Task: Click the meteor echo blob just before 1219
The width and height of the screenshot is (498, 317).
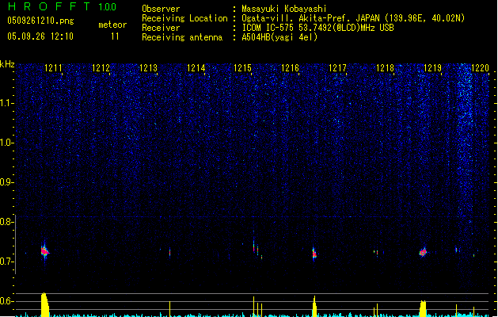Action: 423,253
